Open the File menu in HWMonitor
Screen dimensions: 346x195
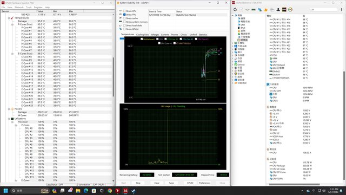pos(3,7)
